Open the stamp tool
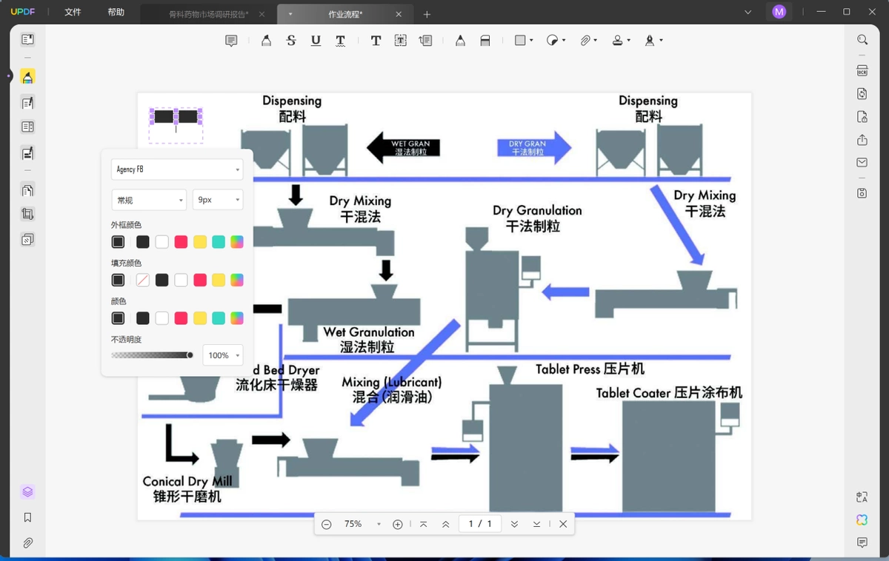Image resolution: width=889 pixels, height=561 pixels. pyautogui.click(x=617, y=41)
